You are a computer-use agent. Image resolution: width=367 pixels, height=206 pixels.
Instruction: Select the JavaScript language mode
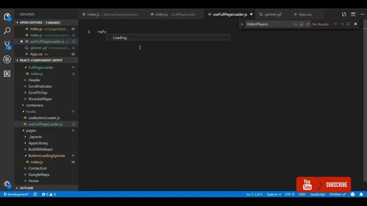click(x=318, y=195)
